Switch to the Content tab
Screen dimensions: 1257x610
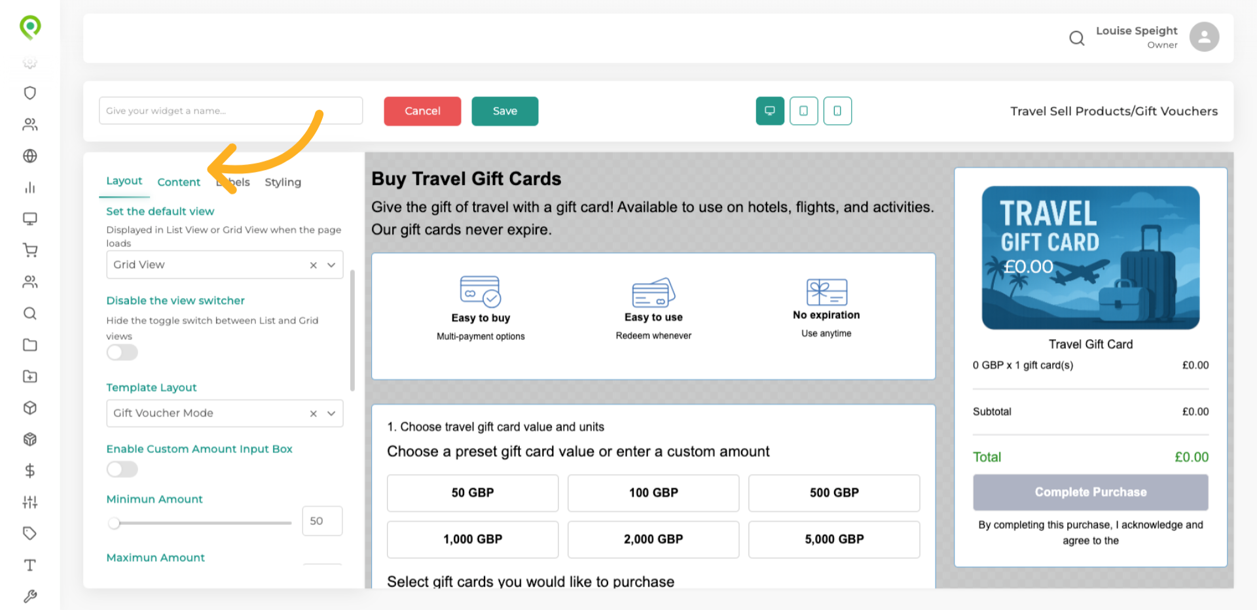pyautogui.click(x=179, y=182)
